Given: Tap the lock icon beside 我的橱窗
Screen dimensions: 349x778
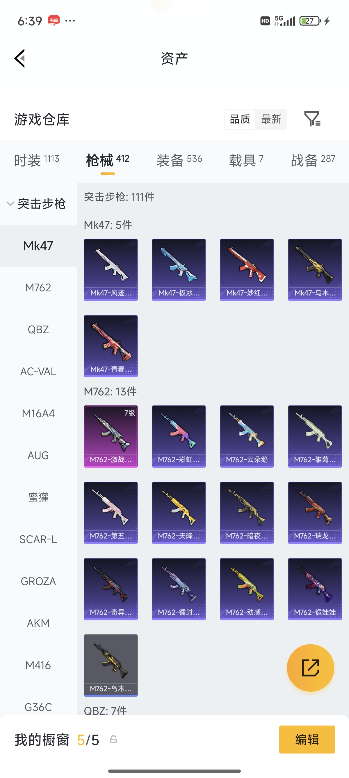Looking at the screenshot, I should (x=113, y=739).
